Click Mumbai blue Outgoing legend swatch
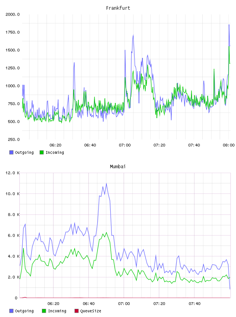The image size is (236, 317). pyautogui.click(x=11, y=311)
